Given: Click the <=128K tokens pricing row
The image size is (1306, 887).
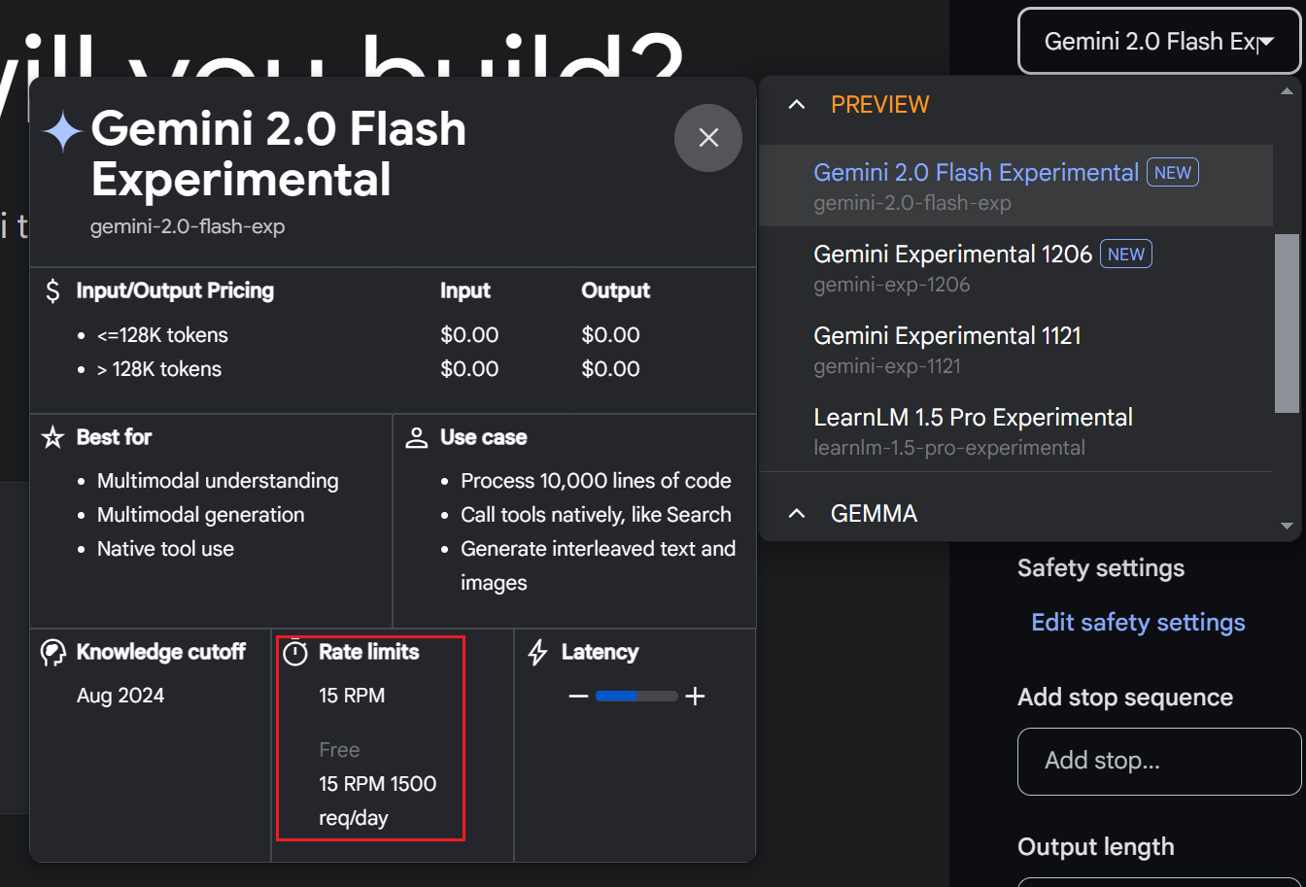Looking at the screenshot, I should pyautogui.click(x=162, y=335).
